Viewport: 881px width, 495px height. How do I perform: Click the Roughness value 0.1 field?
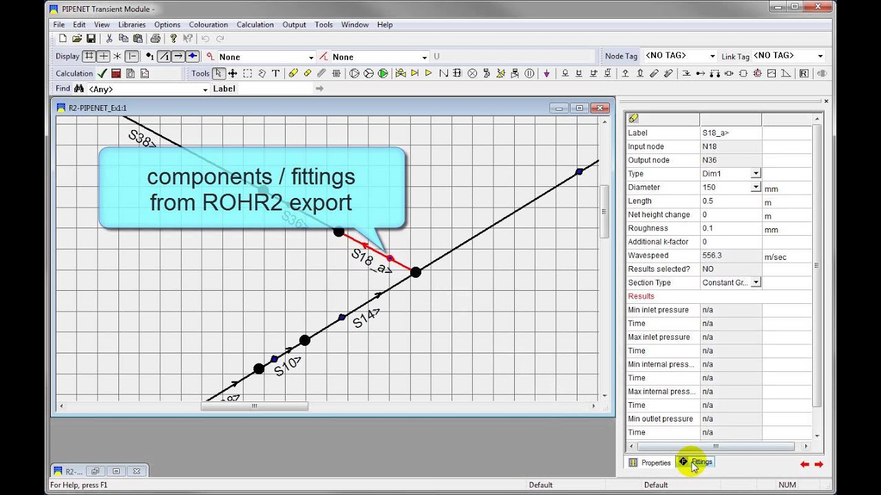(730, 228)
